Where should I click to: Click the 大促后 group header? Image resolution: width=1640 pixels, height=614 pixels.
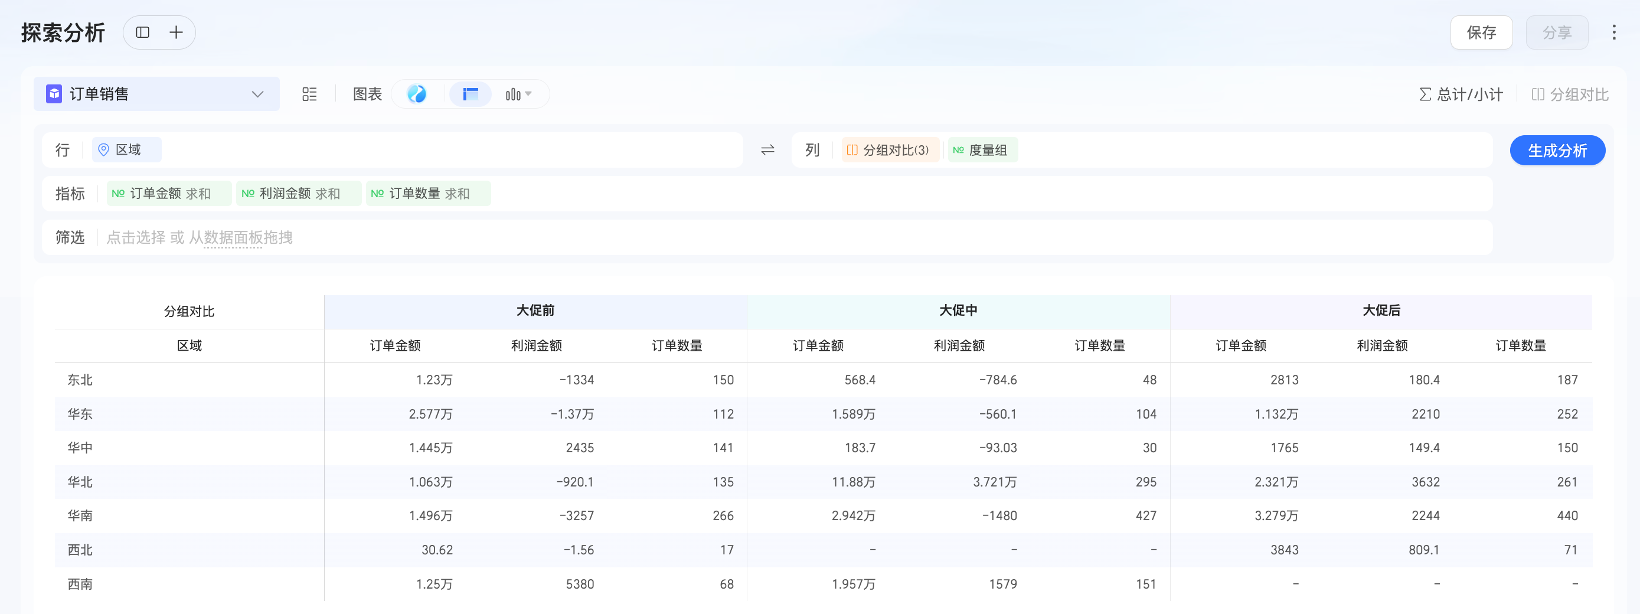[x=1381, y=311]
